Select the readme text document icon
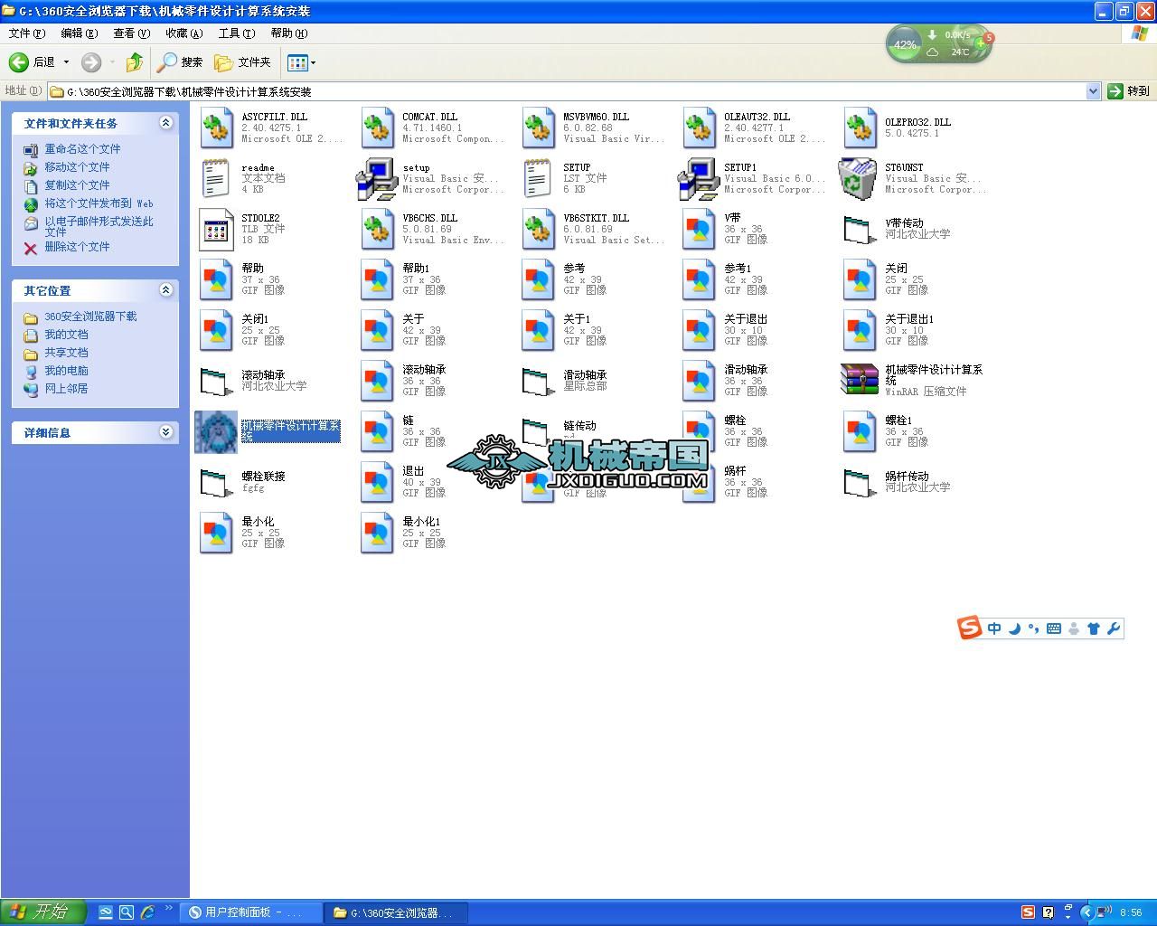This screenshot has width=1157, height=926. pos(216,178)
